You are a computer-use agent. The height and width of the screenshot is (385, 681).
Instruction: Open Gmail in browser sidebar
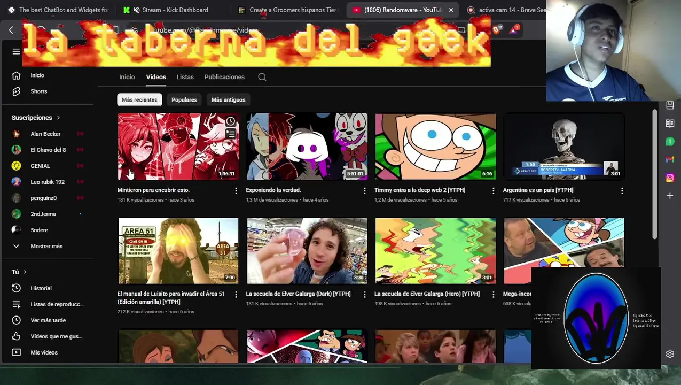click(670, 159)
